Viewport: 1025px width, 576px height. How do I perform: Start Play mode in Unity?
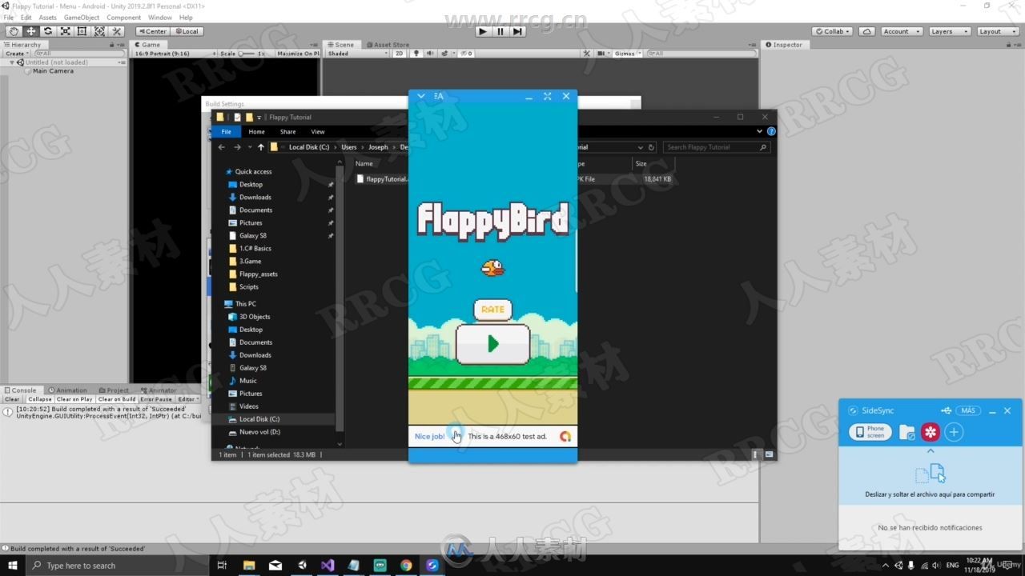[483, 31]
